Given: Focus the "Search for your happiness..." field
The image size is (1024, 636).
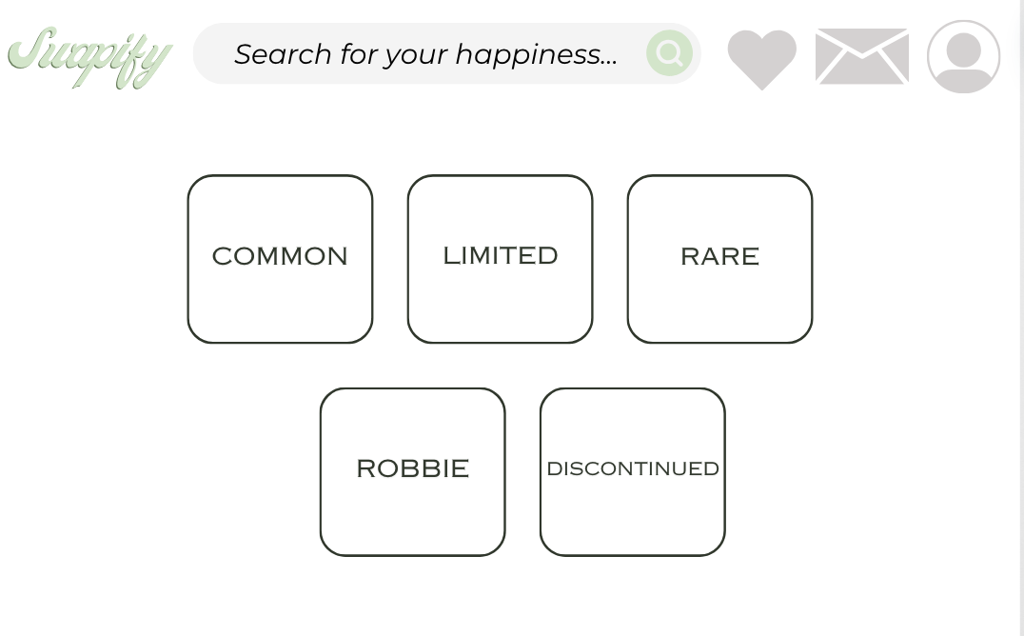Looking at the screenshot, I should (x=446, y=53).
